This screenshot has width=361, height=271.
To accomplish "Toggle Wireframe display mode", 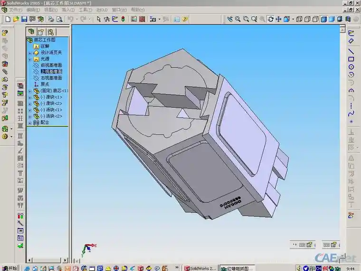I will 299,19.
